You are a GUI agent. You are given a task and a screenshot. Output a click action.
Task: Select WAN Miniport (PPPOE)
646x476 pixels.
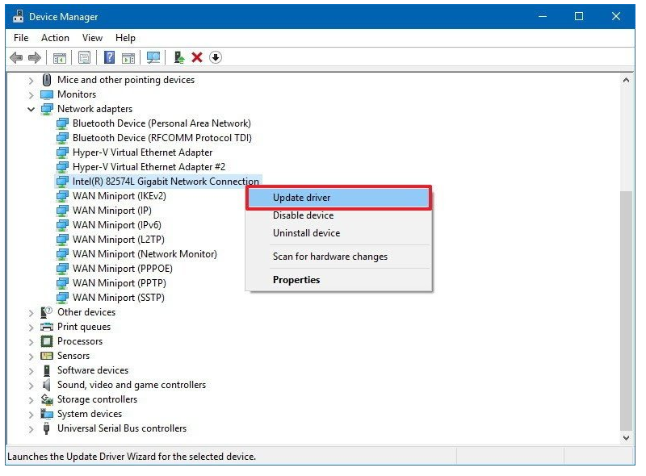click(x=123, y=269)
